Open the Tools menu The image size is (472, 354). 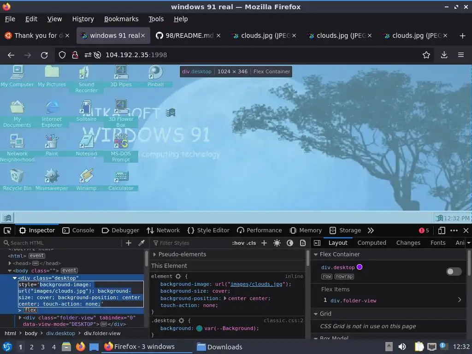(156, 19)
